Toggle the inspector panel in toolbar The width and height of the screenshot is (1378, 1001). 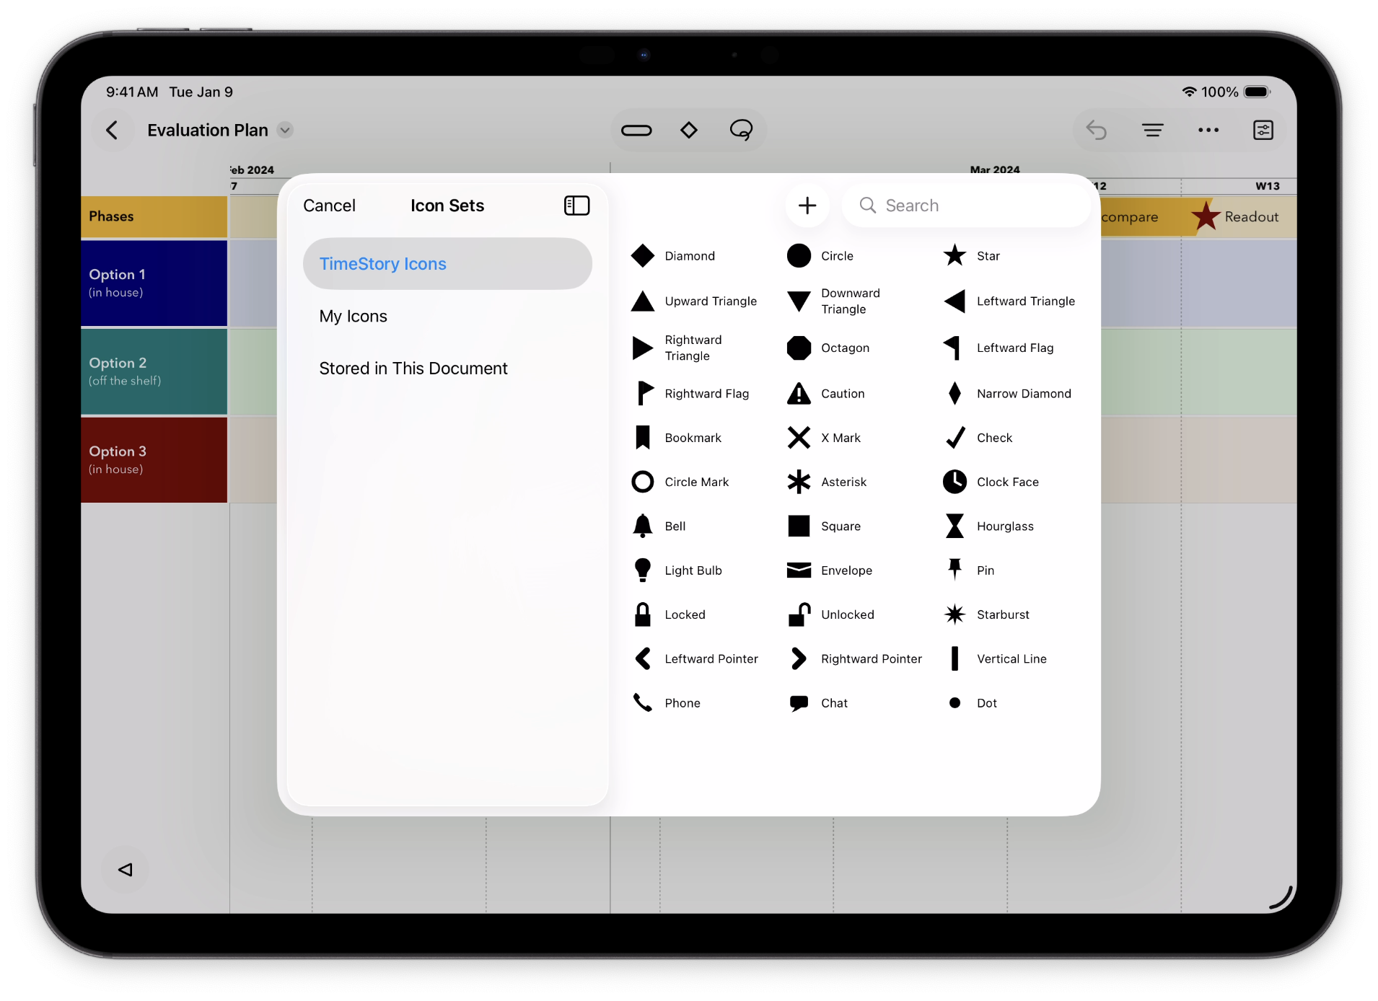pos(1263,131)
